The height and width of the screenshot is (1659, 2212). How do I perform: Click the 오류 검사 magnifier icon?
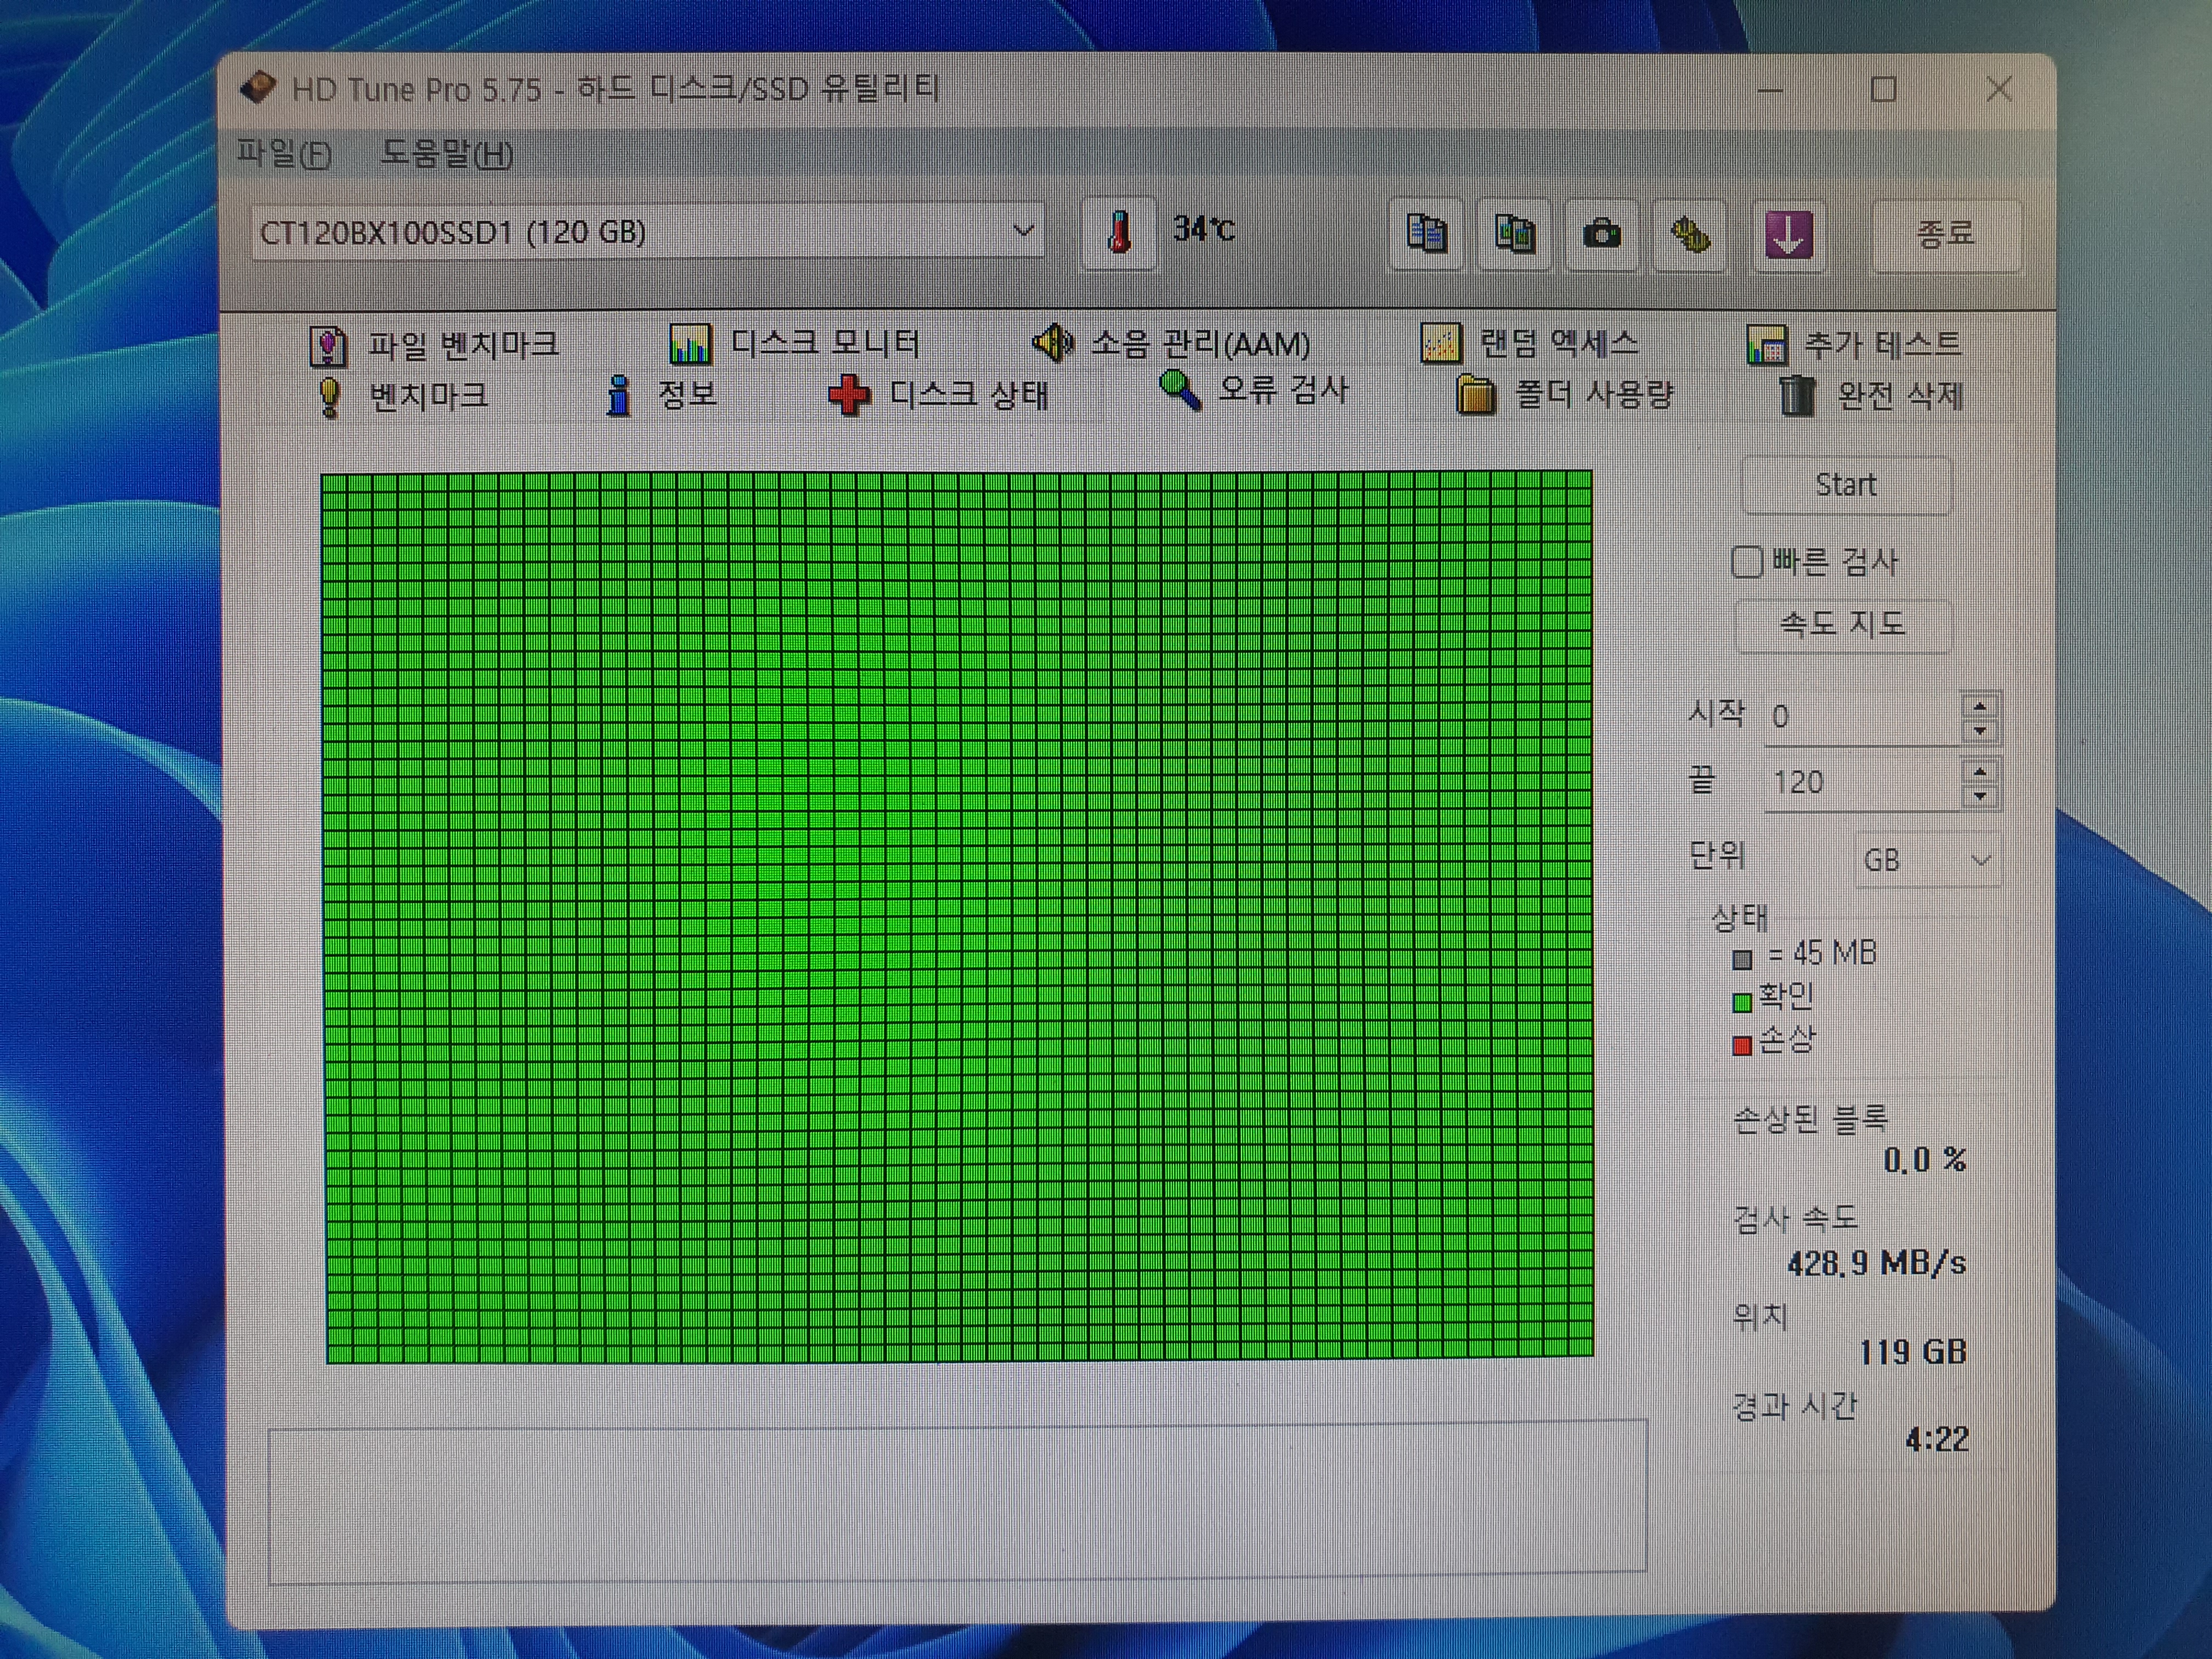pyautogui.click(x=1180, y=391)
